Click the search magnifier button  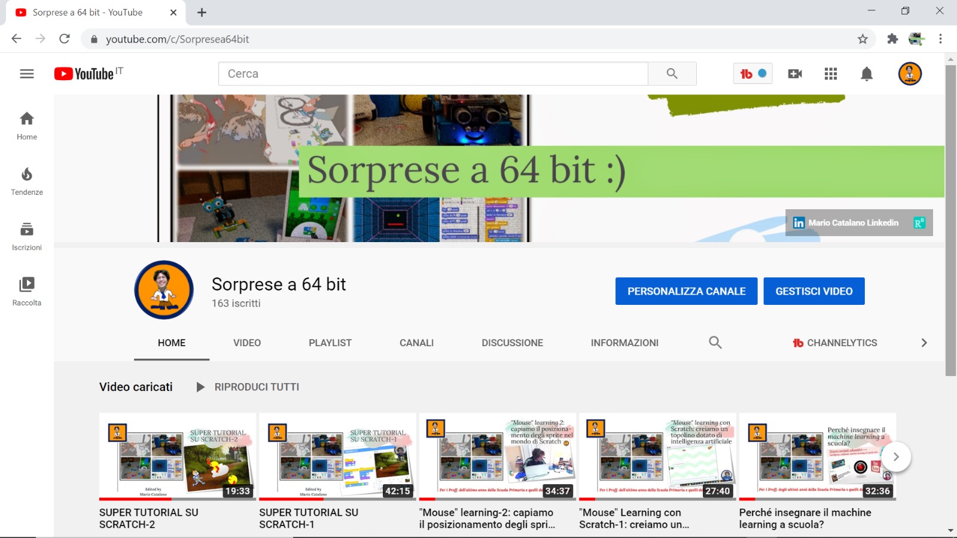point(672,74)
